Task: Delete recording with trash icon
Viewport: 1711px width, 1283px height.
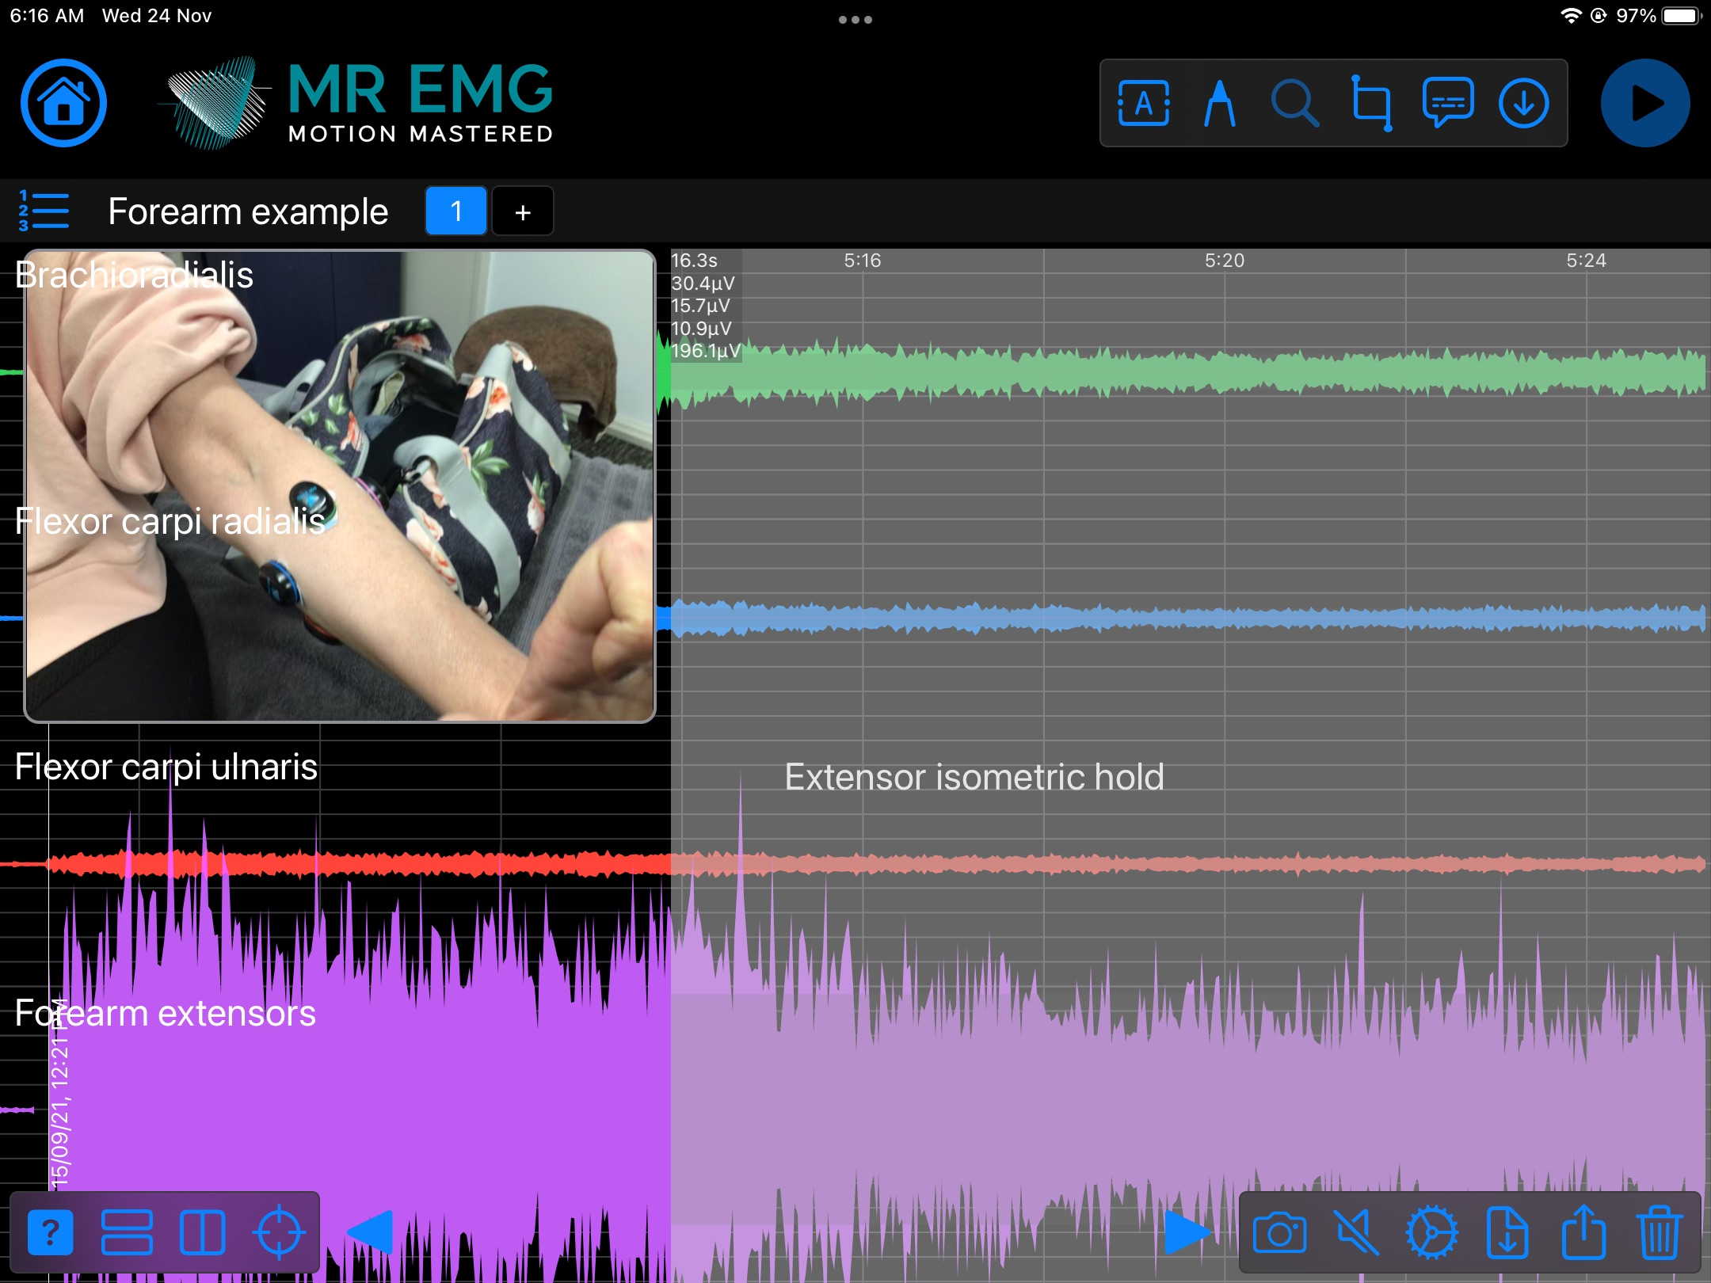Action: (x=1659, y=1232)
